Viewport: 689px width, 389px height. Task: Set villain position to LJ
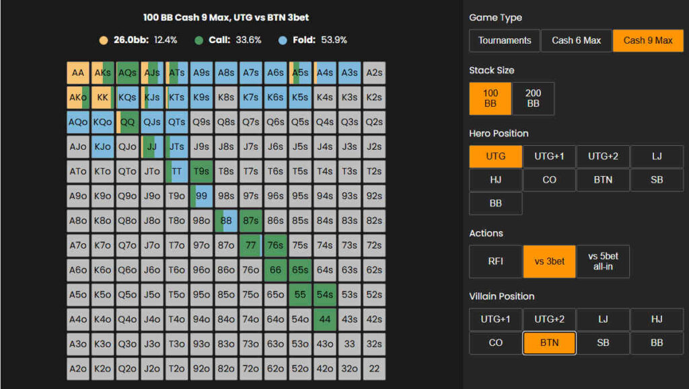point(603,319)
